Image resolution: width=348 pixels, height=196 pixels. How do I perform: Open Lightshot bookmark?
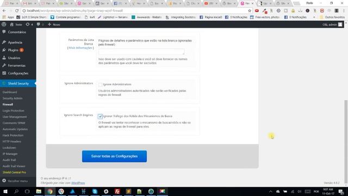[113, 17]
